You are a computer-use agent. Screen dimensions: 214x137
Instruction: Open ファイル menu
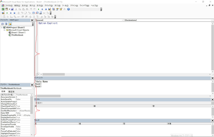(9, 6)
